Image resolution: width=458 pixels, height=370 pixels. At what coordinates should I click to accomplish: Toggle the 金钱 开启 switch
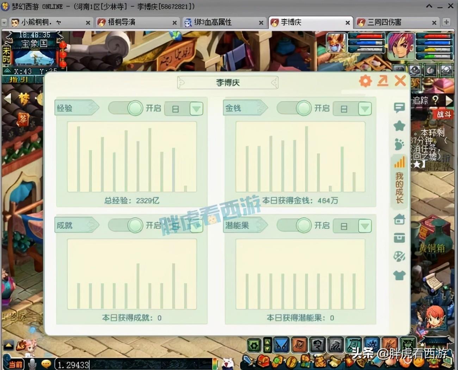pos(294,108)
